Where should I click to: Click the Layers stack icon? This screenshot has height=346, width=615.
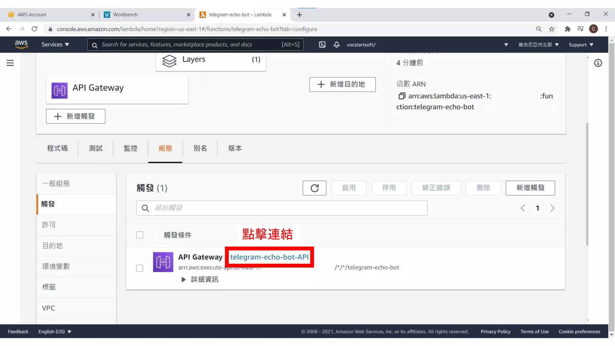click(x=169, y=61)
